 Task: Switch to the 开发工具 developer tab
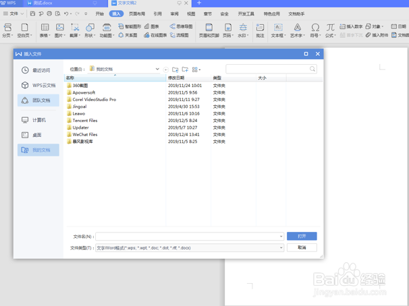click(246, 13)
